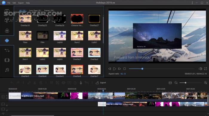209x116 pixels.
Task: Click the Zoom frame tool icon
Action: 57,83
